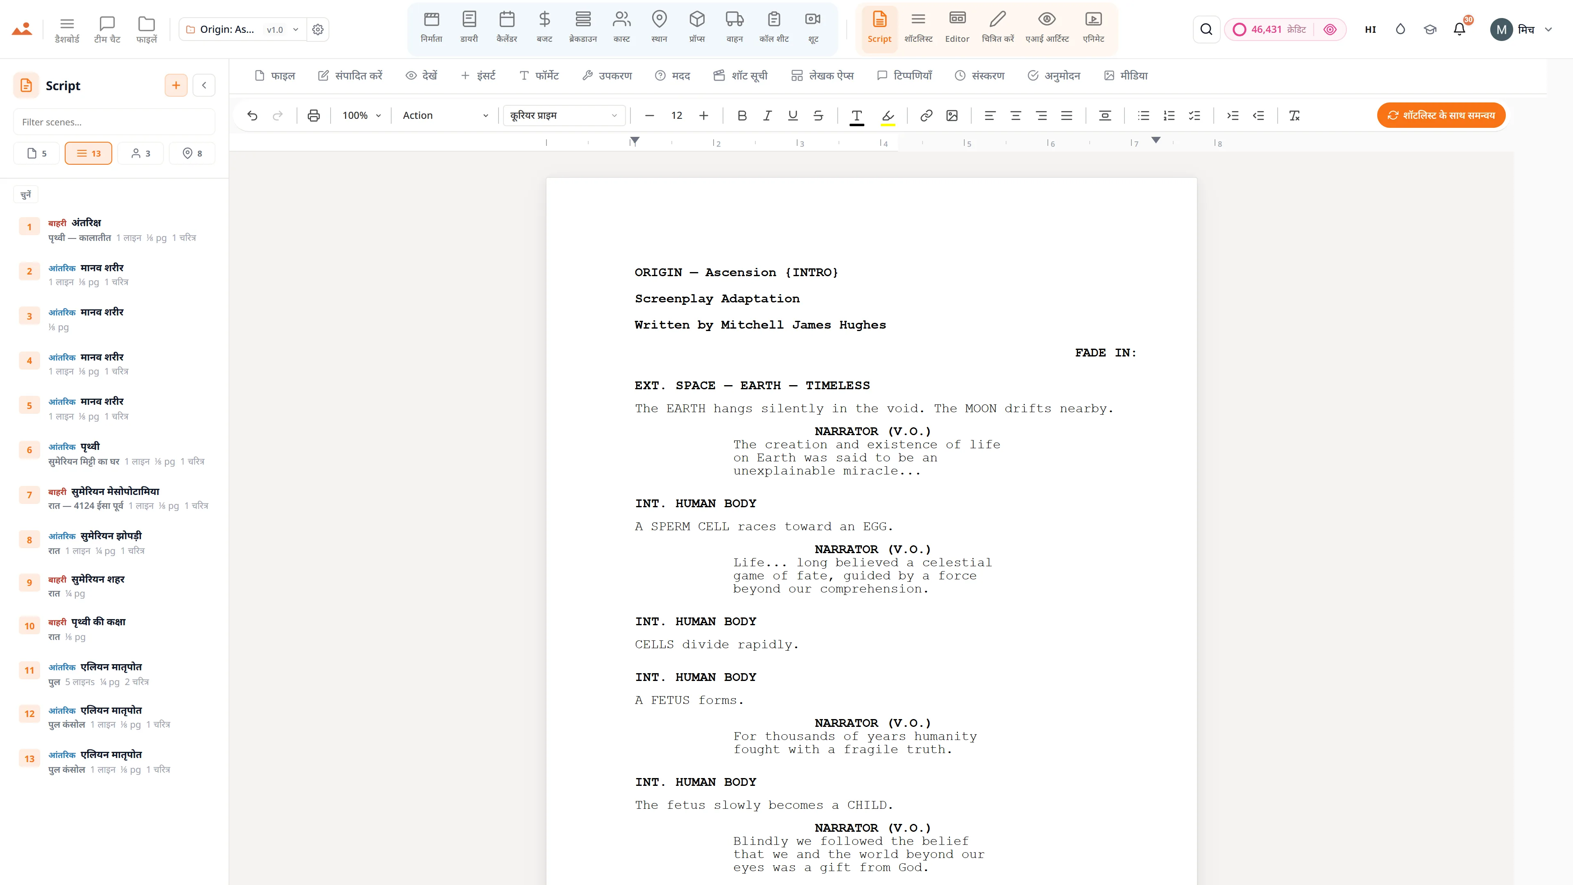This screenshot has width=1573, height=885.
Task: Expand the कूरियर प्राइम font dropdown
Action: tap(564, 116)
